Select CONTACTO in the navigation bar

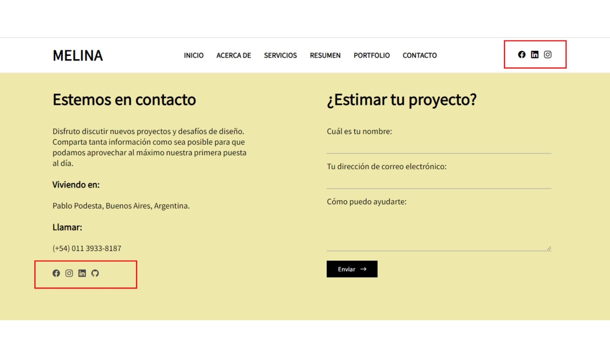pos(419,55)
